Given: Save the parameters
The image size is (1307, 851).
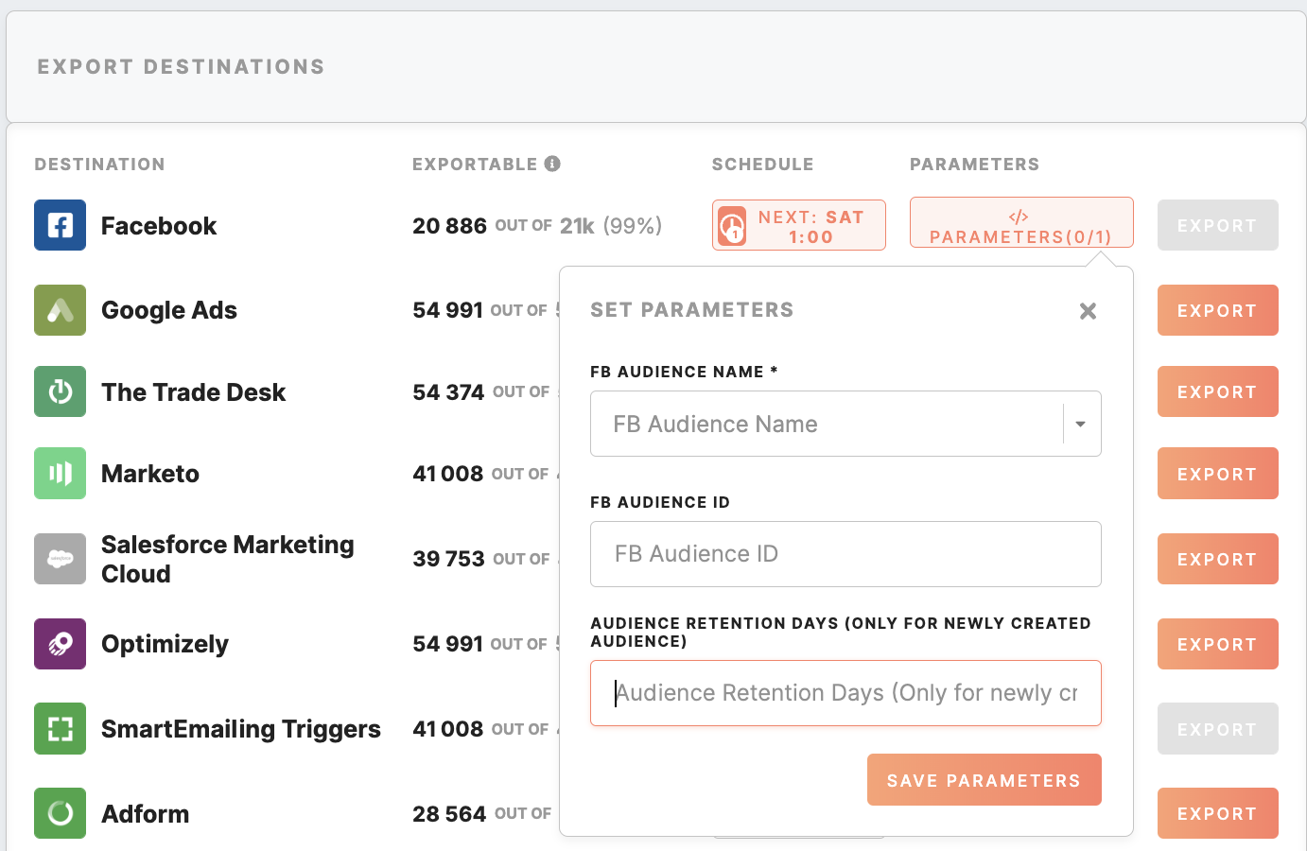Looking at the screenshot, I should click(984, 780).
